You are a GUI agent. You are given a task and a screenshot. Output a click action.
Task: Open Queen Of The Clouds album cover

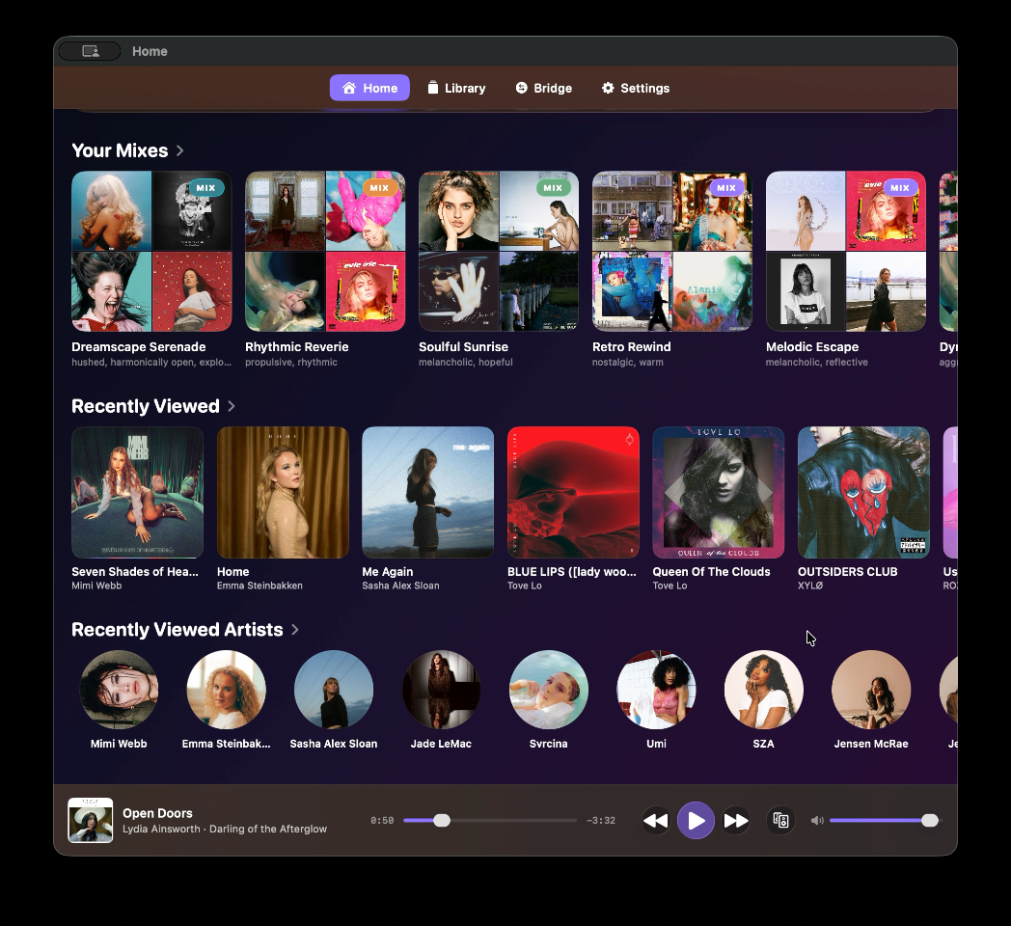[x=719, y=492]
